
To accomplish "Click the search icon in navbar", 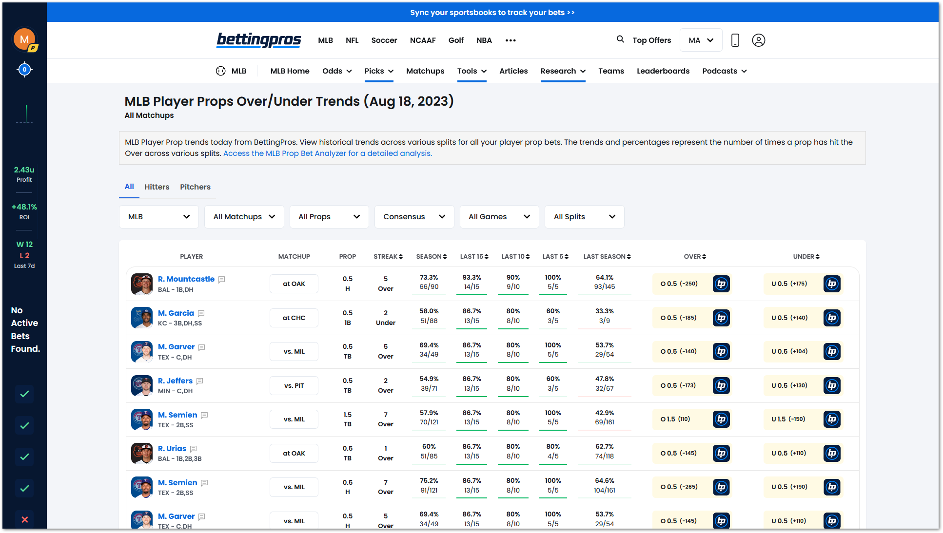I will (620, 40).
